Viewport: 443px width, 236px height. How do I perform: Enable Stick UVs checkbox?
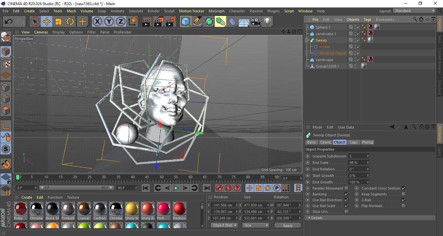[x=346, y=212]
